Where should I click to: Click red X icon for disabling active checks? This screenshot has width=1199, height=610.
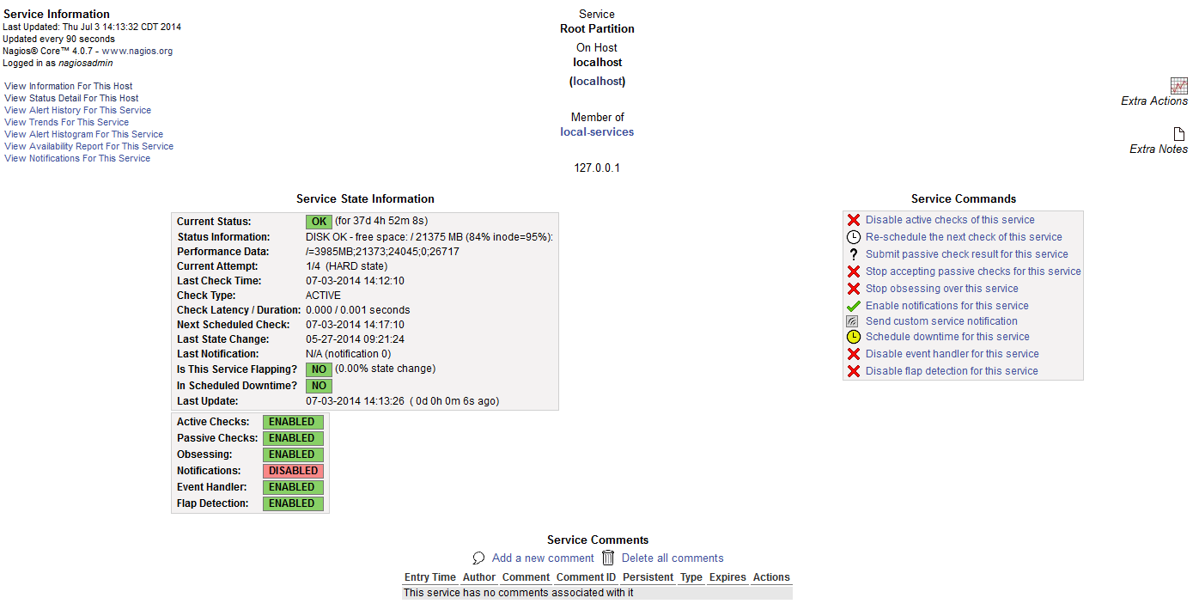click(x=853, y=220)
